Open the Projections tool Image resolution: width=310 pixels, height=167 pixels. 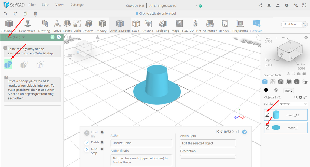240,26
